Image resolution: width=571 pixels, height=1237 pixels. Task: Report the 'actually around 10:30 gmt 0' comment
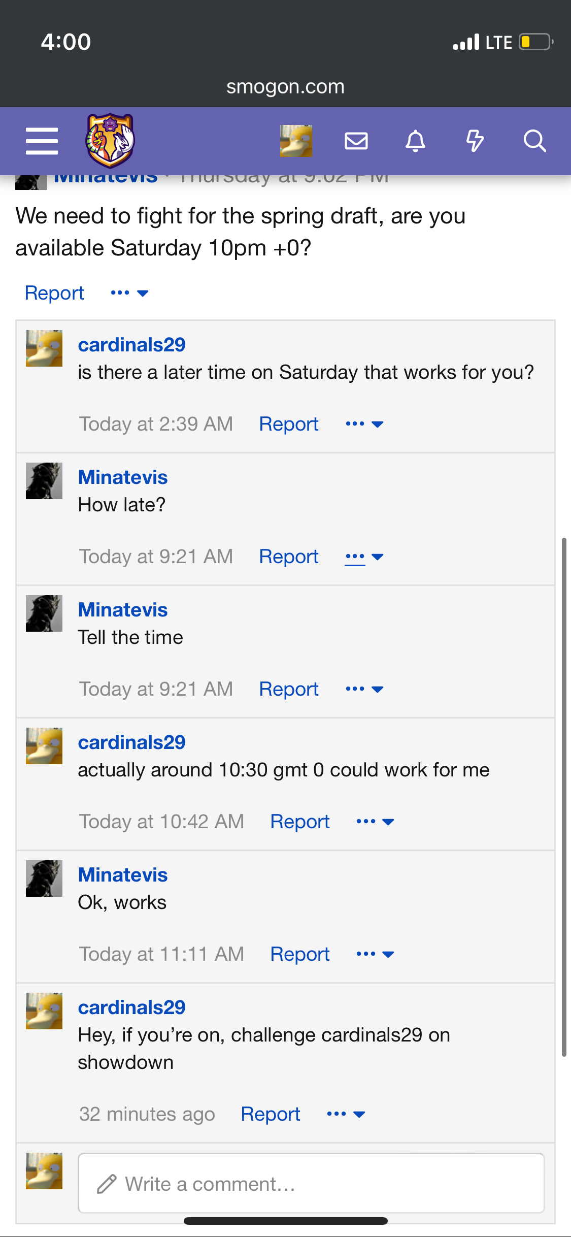click(x=300, y=822)
